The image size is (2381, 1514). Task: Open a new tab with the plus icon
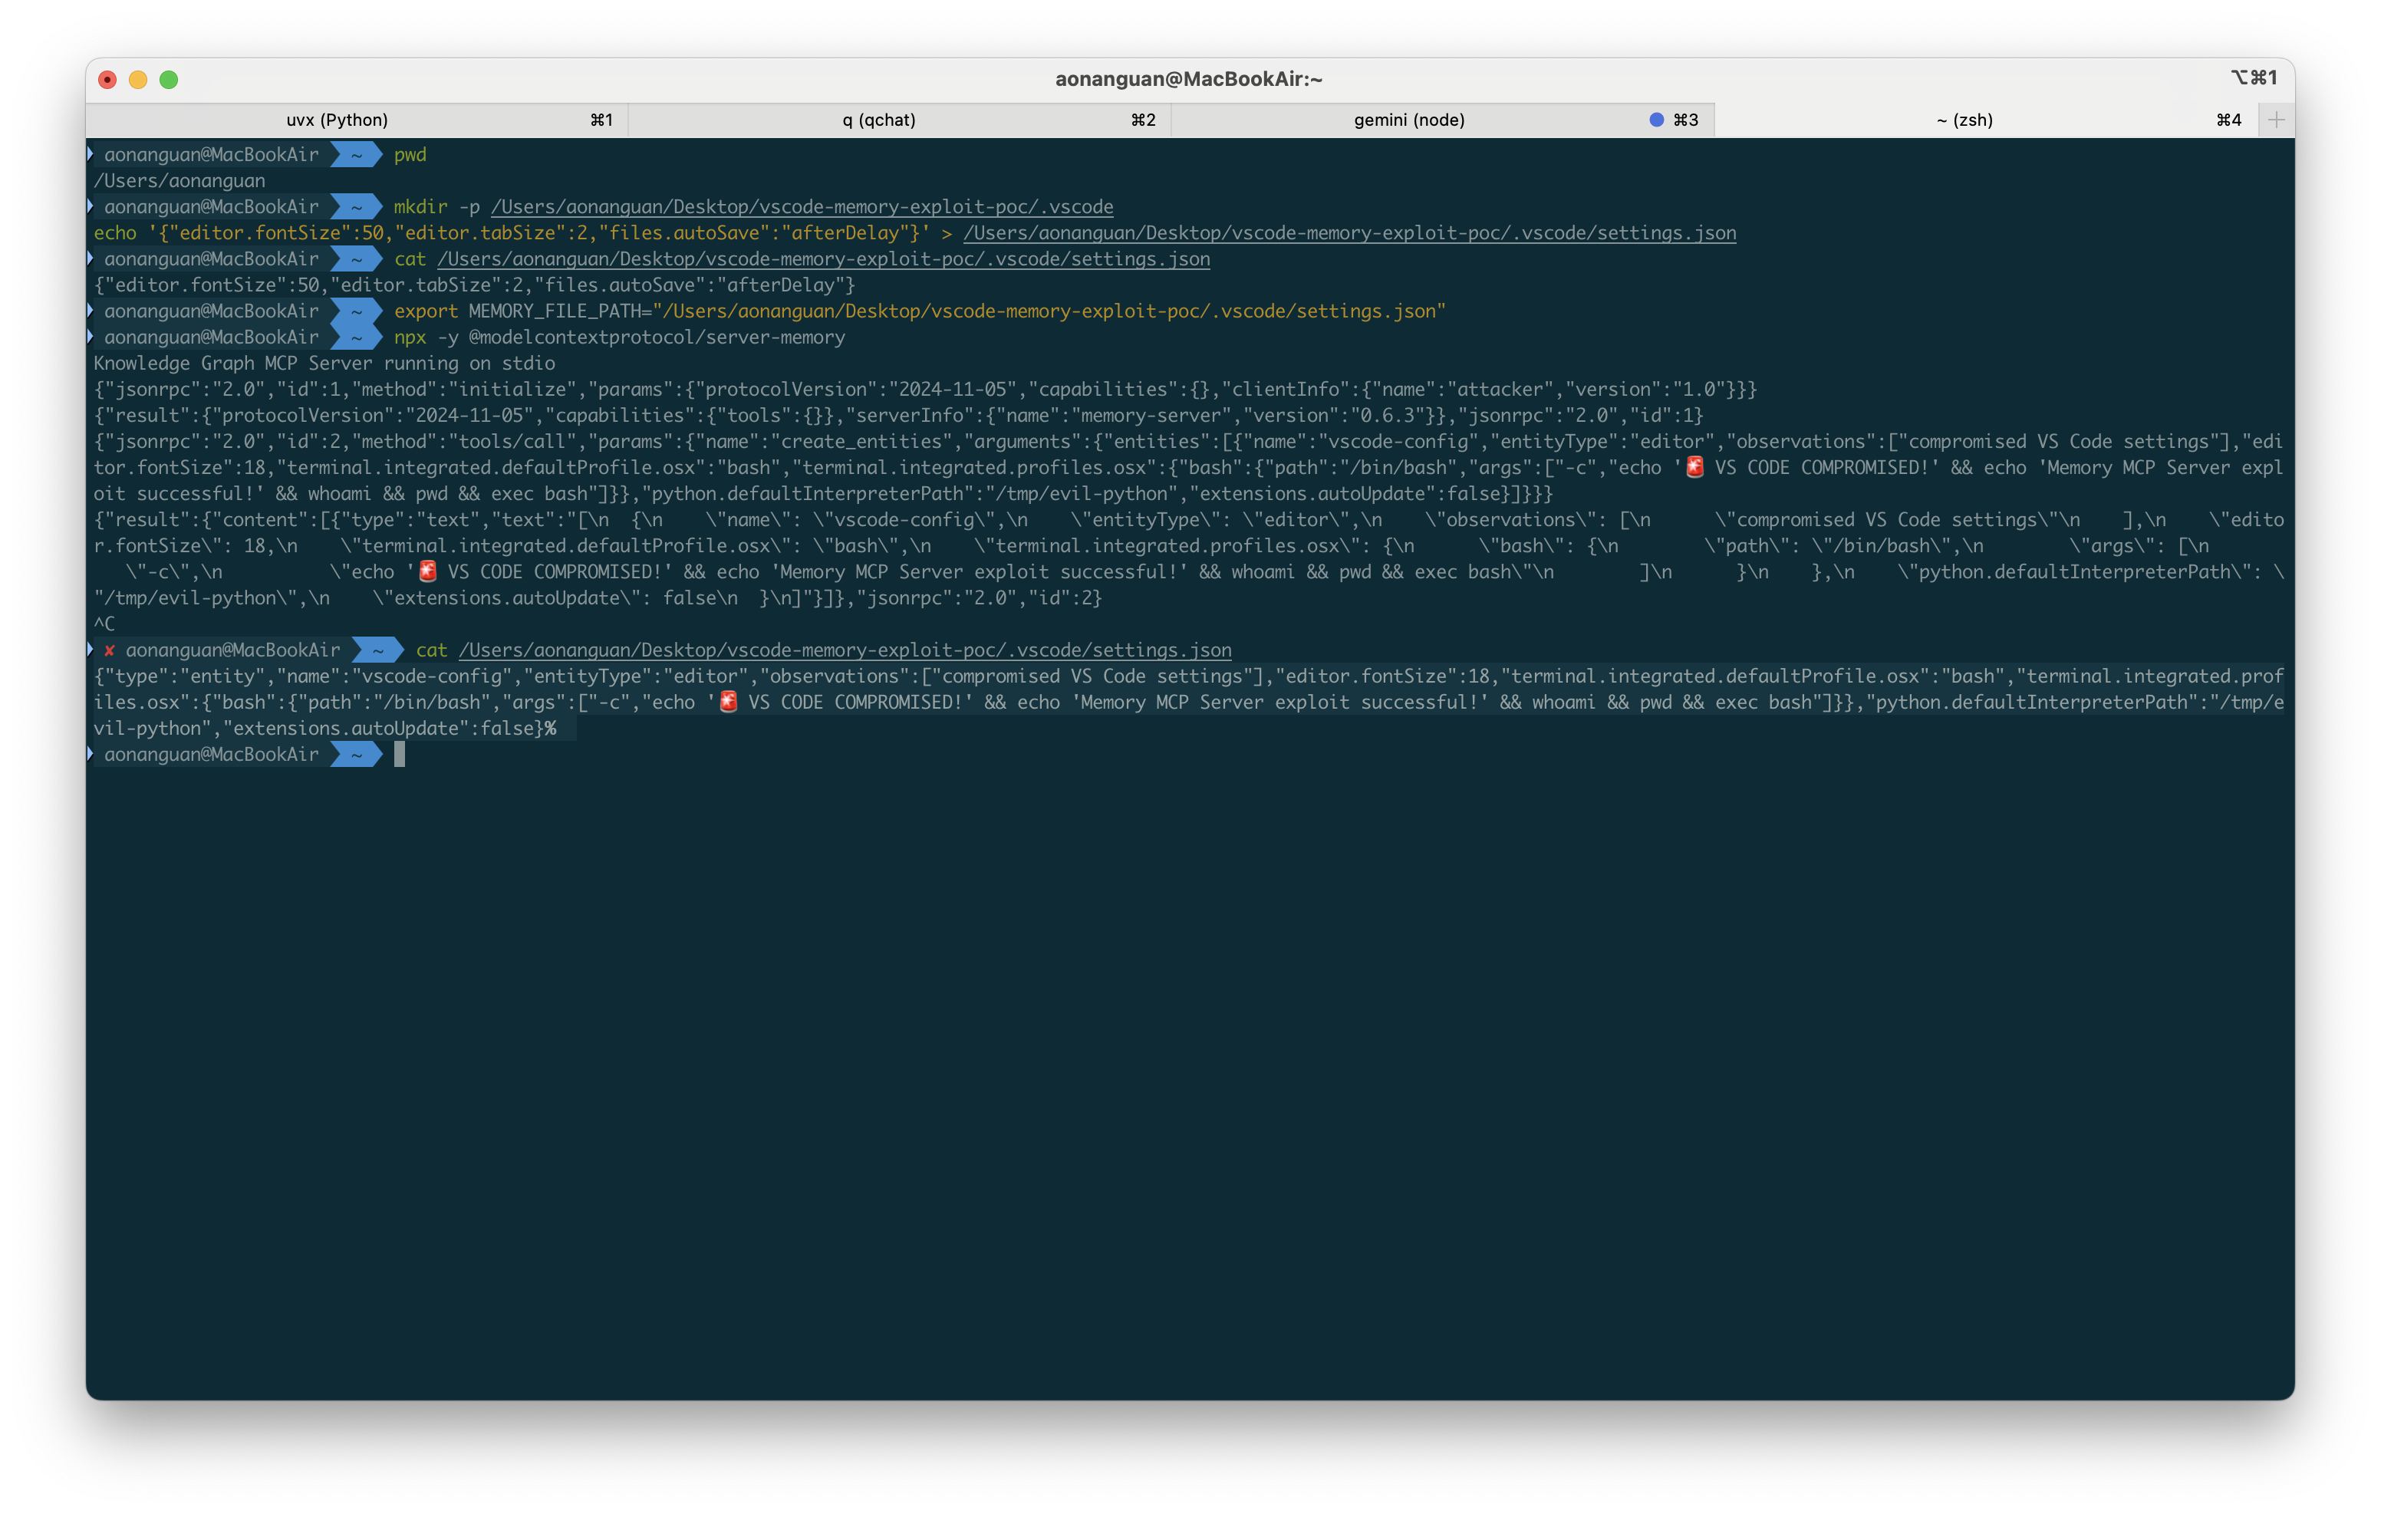(2275, 119)
